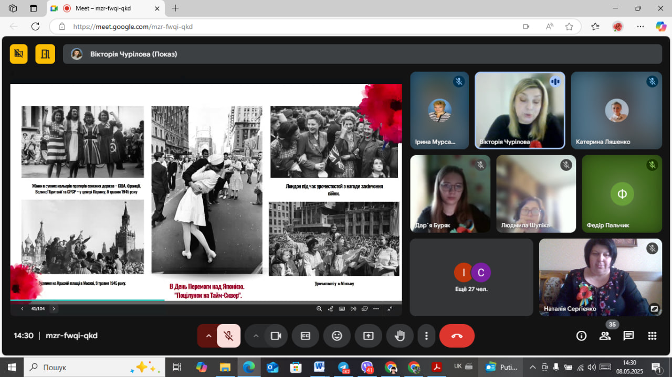Go to the previous slide
672x377 pixels.
(x=22, y=309)
